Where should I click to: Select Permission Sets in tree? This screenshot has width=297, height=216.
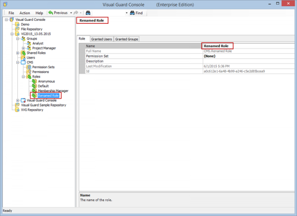(x=44, y=67)
